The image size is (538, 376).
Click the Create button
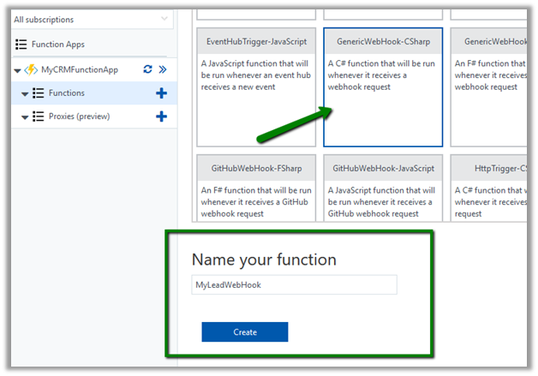[245, 331]
